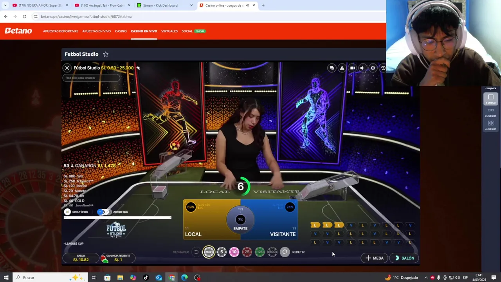Click the taskbar Buscar search box
501x282 pixels.
click(50, 278)
